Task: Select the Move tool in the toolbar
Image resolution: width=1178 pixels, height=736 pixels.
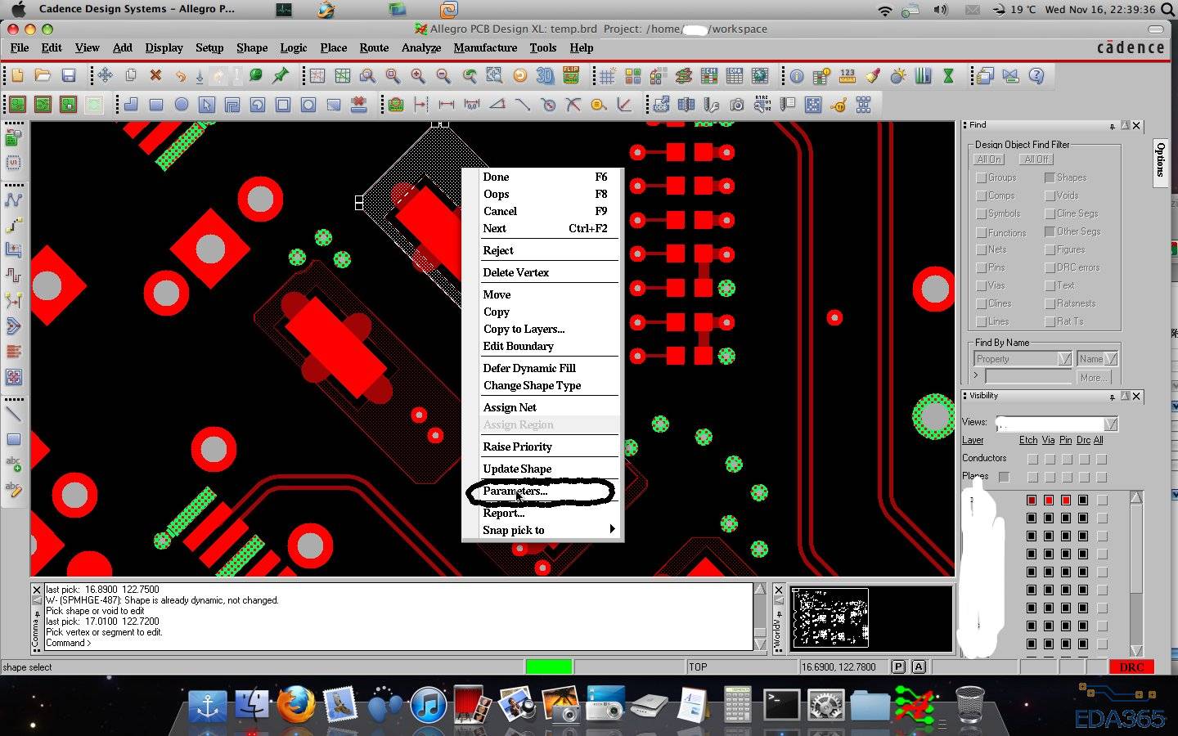Action: tap(106, 76)
